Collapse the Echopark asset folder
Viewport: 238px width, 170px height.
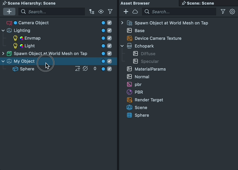(x=122, y=46)
